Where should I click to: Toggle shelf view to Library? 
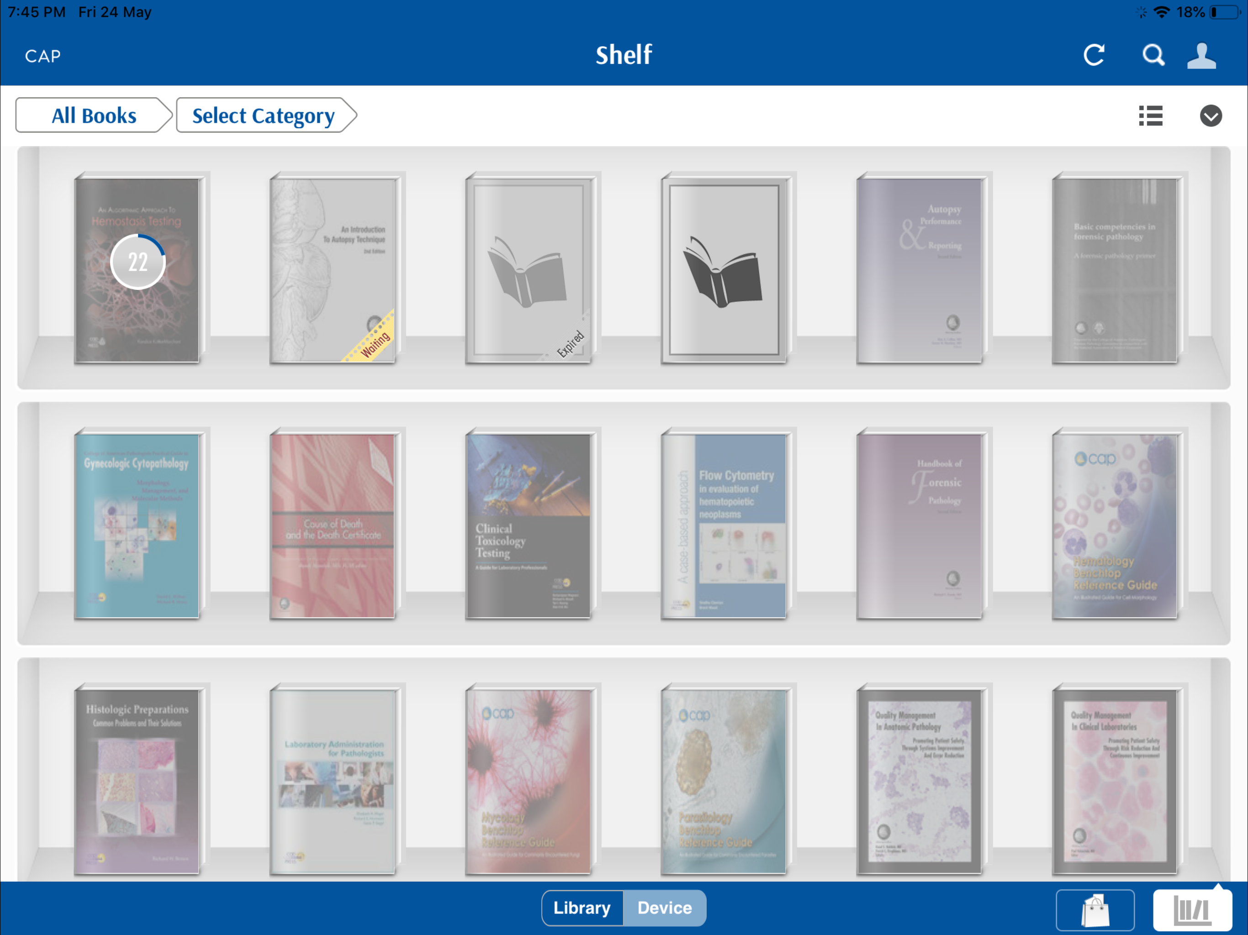(582, 908)
